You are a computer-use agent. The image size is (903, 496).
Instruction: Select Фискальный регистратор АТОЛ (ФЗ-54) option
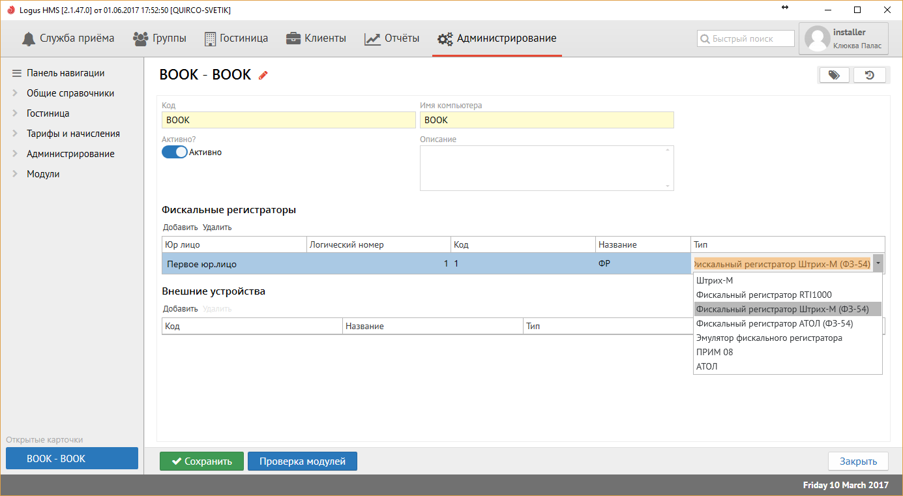coord(774,323)
